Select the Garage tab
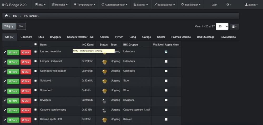The image size is (263, 125). [146, 37]
